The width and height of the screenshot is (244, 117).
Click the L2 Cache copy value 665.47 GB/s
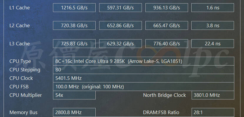[167, 25]
